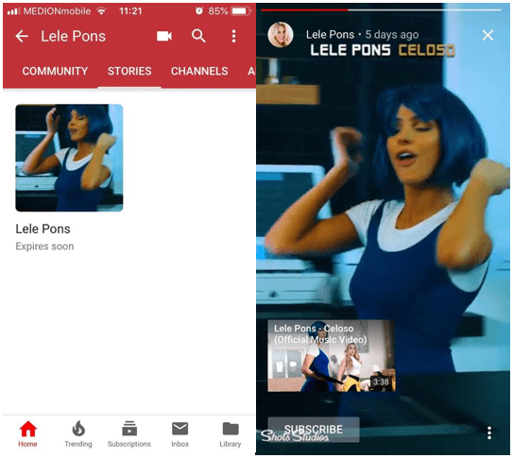Viewport: 513px width, 458px height.
Task: Tap the alarm clock status icon
Action: [199, 11]
